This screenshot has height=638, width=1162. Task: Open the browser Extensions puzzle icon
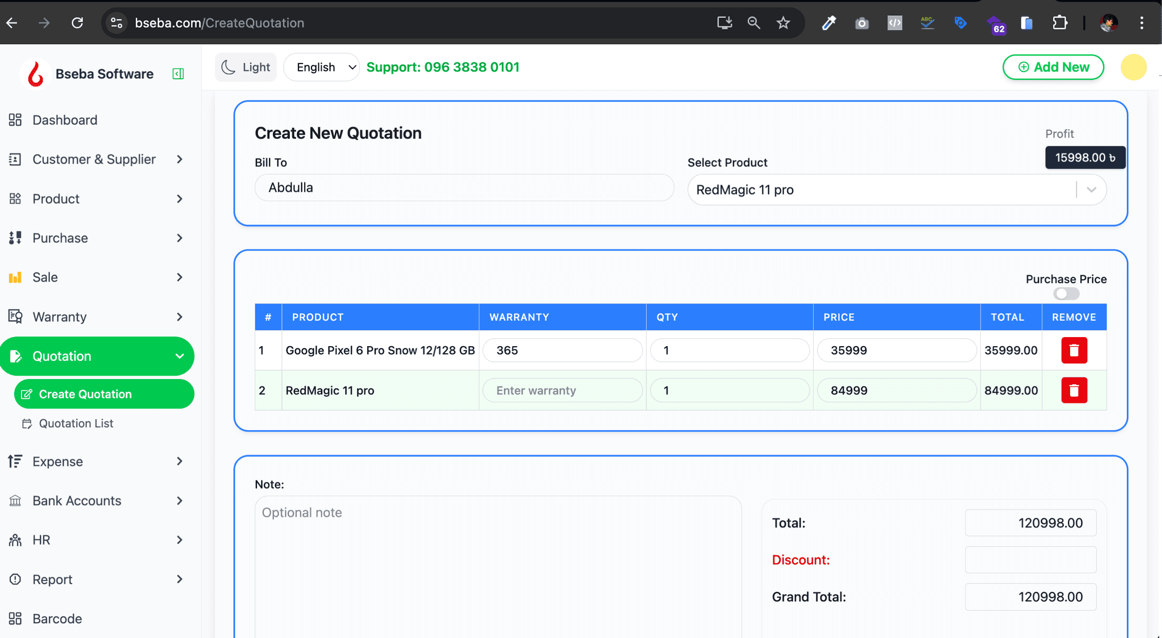(x=1059, y=23)
